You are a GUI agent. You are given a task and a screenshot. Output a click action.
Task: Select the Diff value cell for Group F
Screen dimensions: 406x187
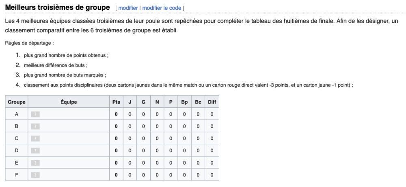(x=212, y=175)
